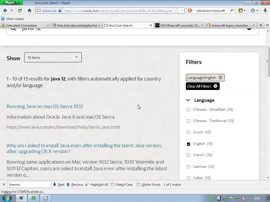Close the find bar
Screen dimensions: 270x202
[4, 184]
